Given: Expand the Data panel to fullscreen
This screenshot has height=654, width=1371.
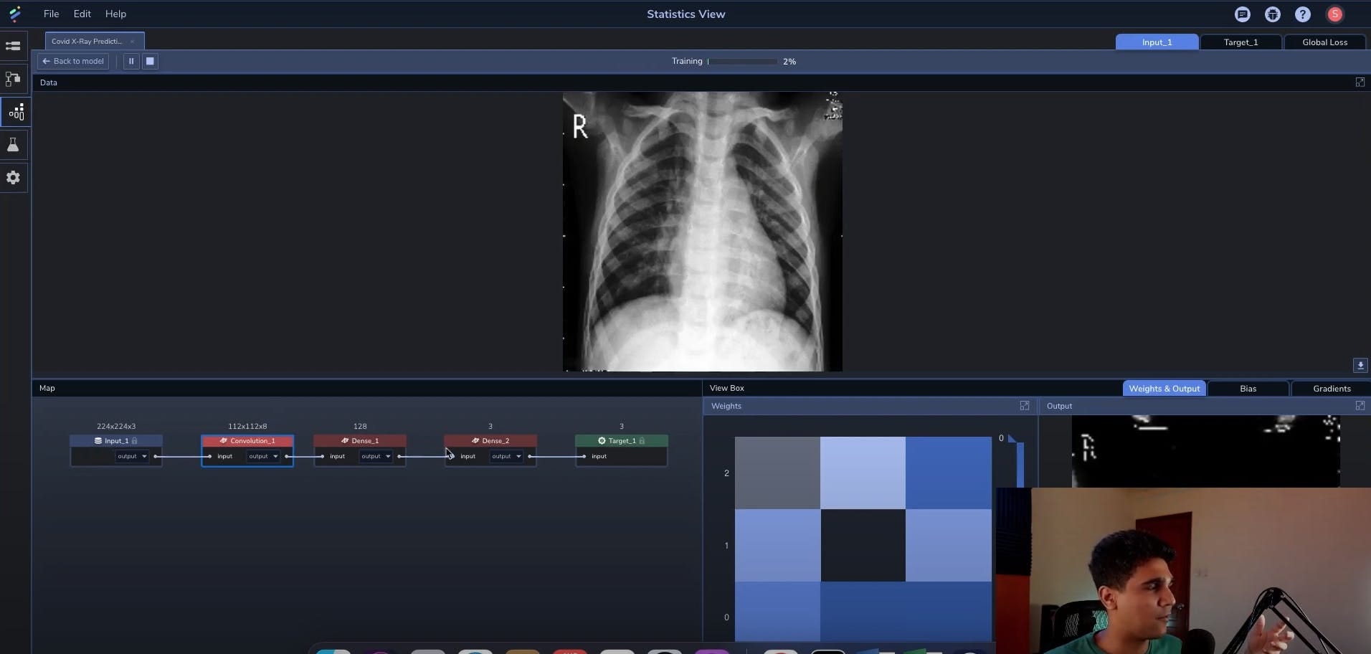Looking at the screenshot, I should click(x=1360, y=82).
